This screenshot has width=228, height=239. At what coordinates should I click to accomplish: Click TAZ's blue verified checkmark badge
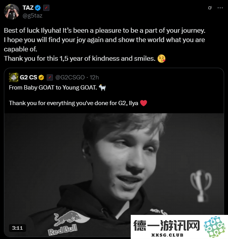pyautogui.click(x=38, y=8)
